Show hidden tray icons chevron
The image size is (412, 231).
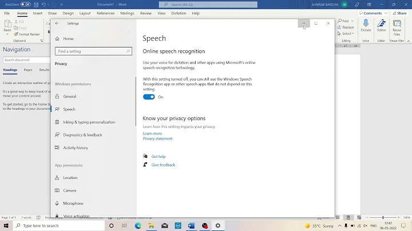click(339, 225)
